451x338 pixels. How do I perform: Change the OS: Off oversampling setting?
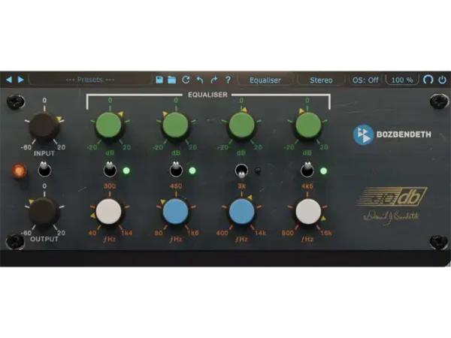[365, 80]
